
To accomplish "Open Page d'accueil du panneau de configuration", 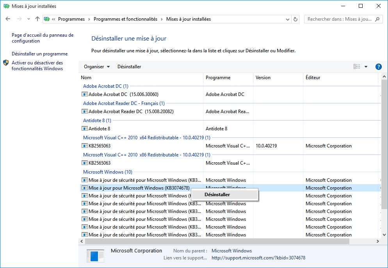I will coord(43,38).
